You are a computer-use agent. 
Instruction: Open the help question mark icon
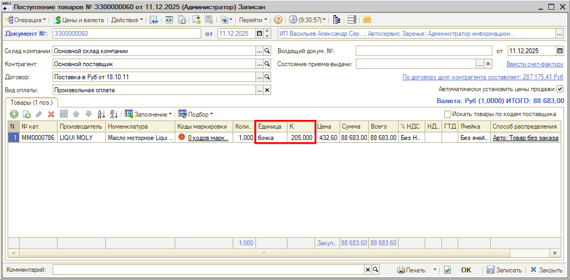pyautogui.click(x=278, y=20)
